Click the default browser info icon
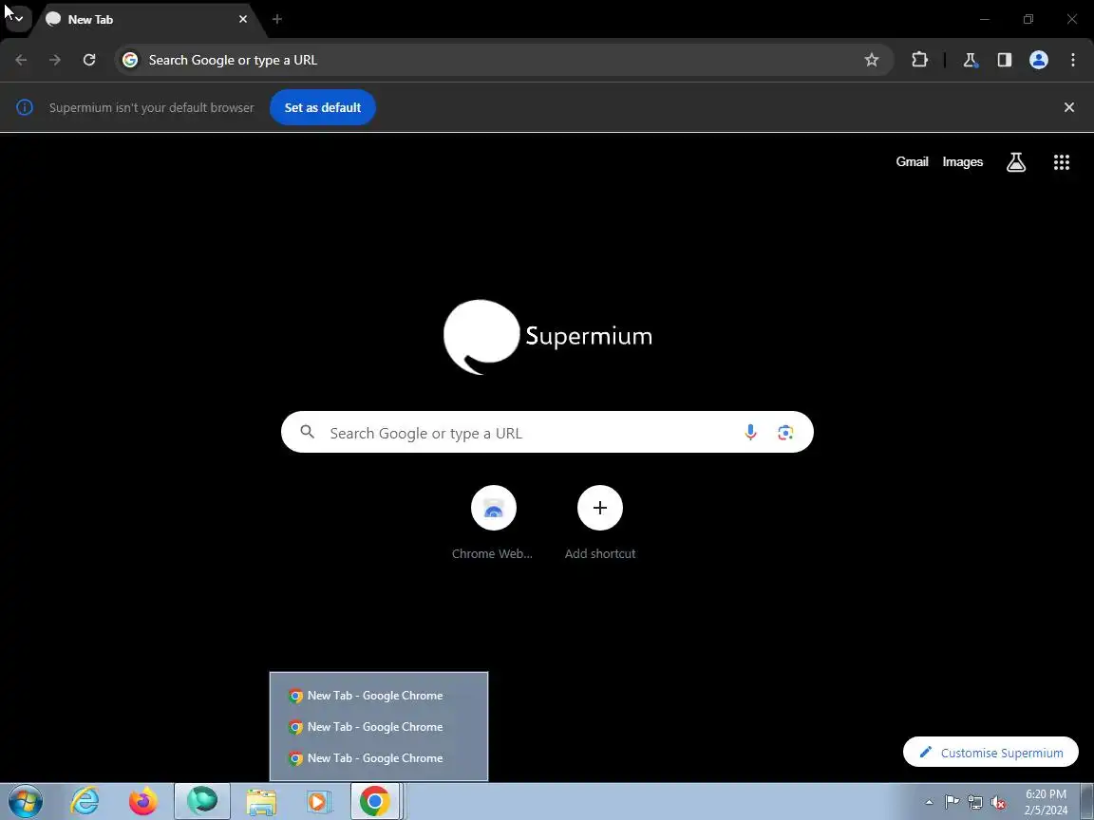1094x820 pixels. [25, 107]
